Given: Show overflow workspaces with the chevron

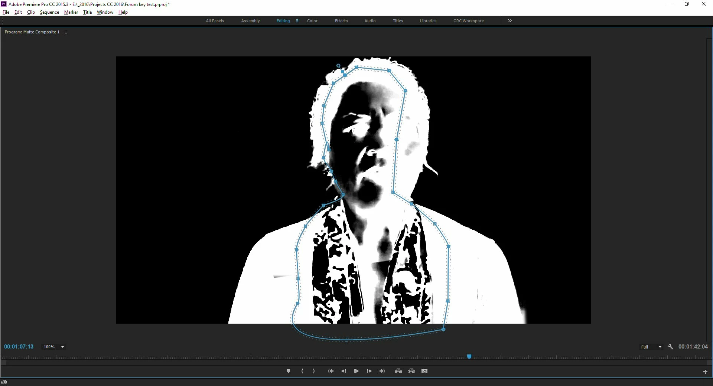Looking at the screenshot, I should 510,21.
